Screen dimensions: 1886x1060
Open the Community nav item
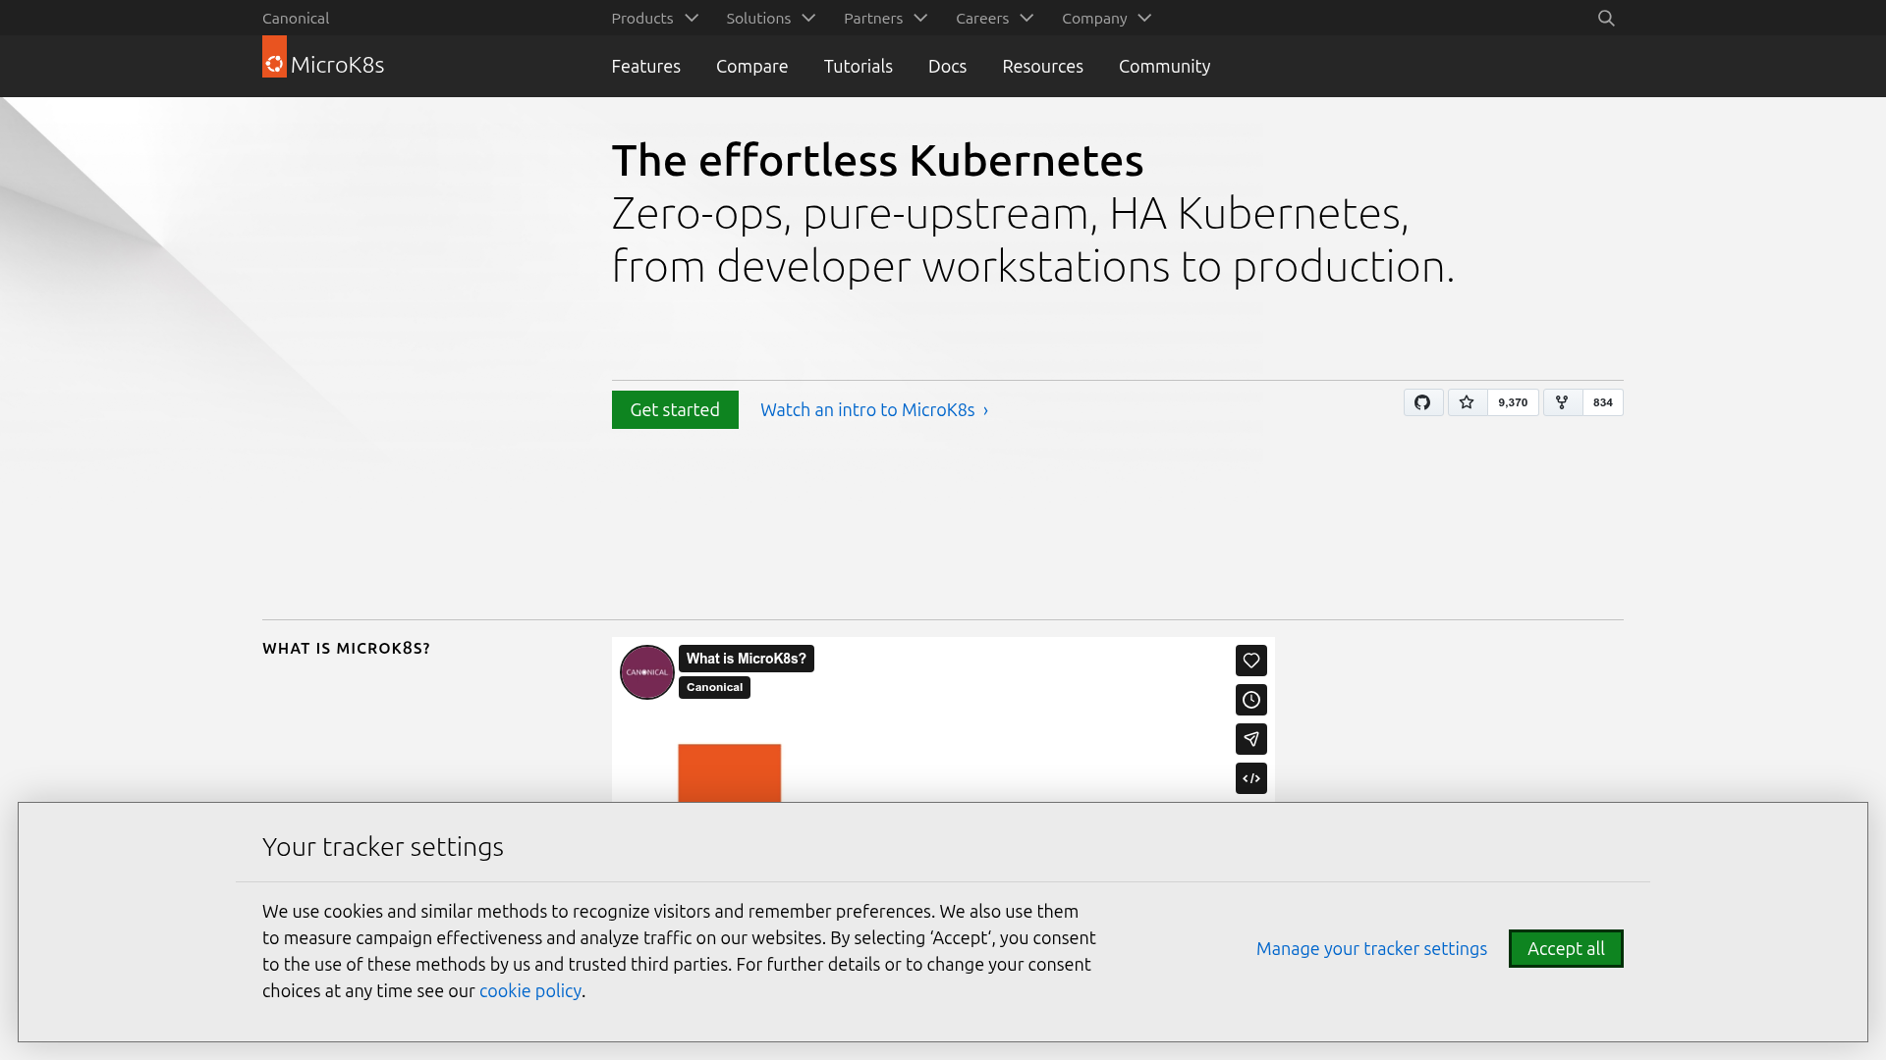click(1164, 66)
